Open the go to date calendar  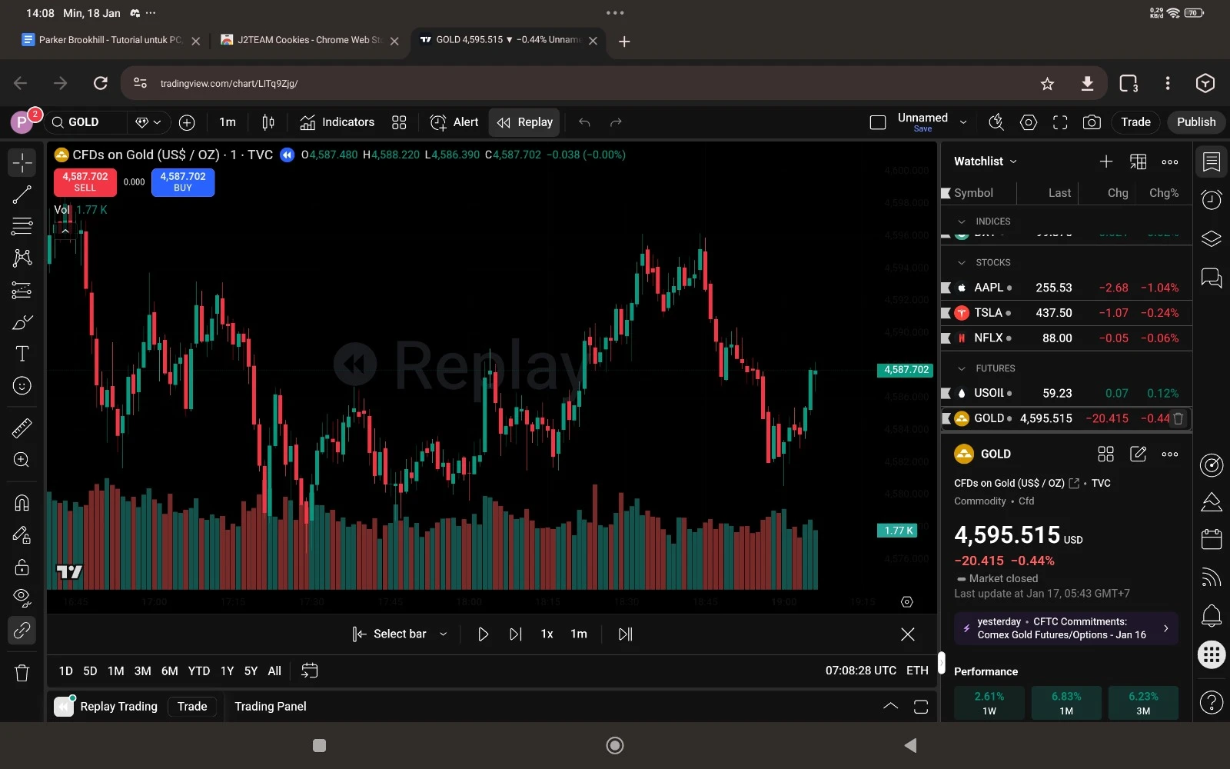pos(309,671)
